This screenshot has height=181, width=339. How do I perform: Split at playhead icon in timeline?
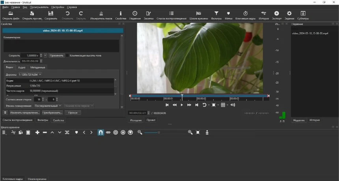(x=67, y=133)
